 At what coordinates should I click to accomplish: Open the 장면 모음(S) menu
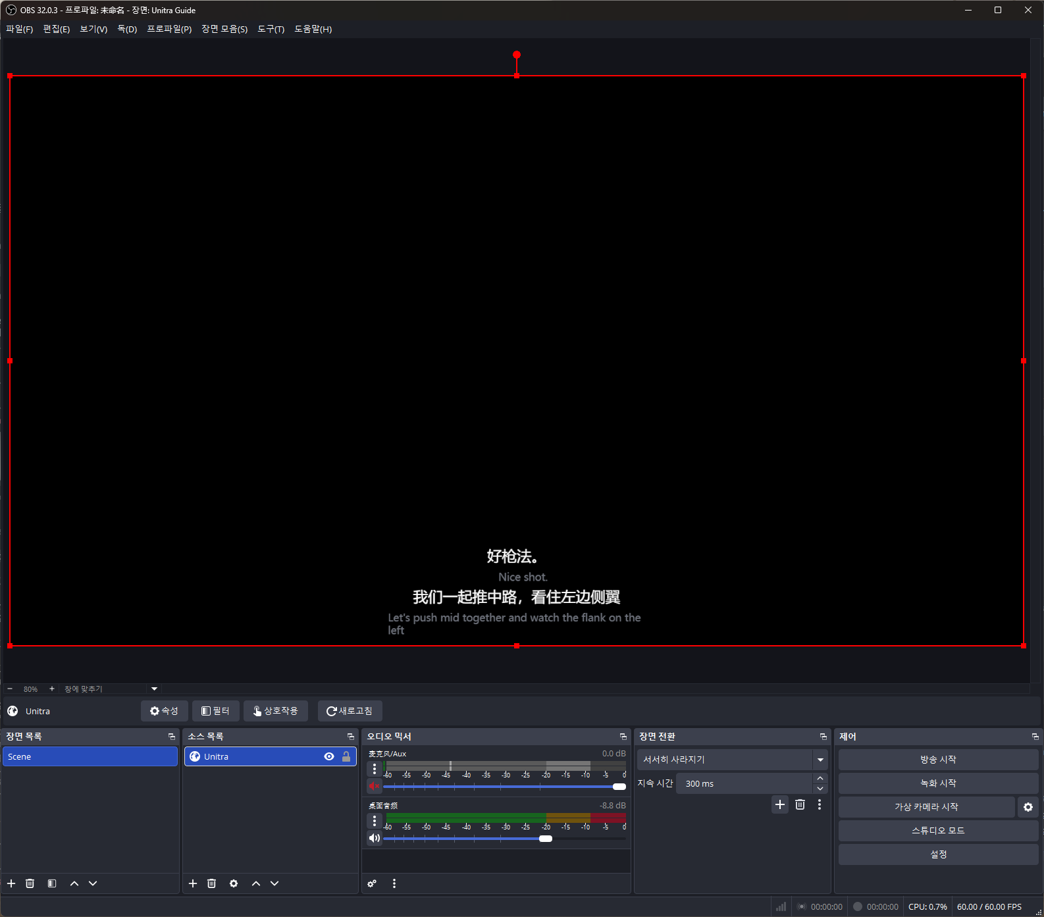pos(224,29)
